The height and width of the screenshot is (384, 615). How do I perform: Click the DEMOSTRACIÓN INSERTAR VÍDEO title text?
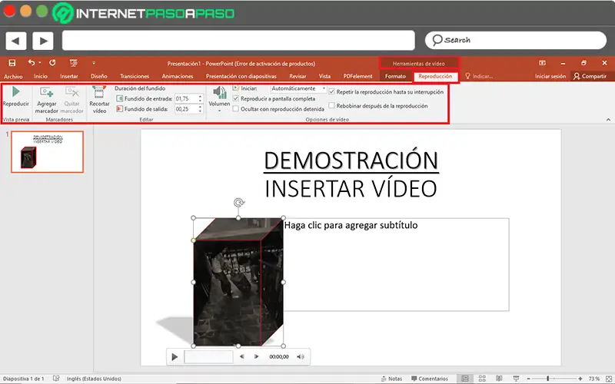351,174
